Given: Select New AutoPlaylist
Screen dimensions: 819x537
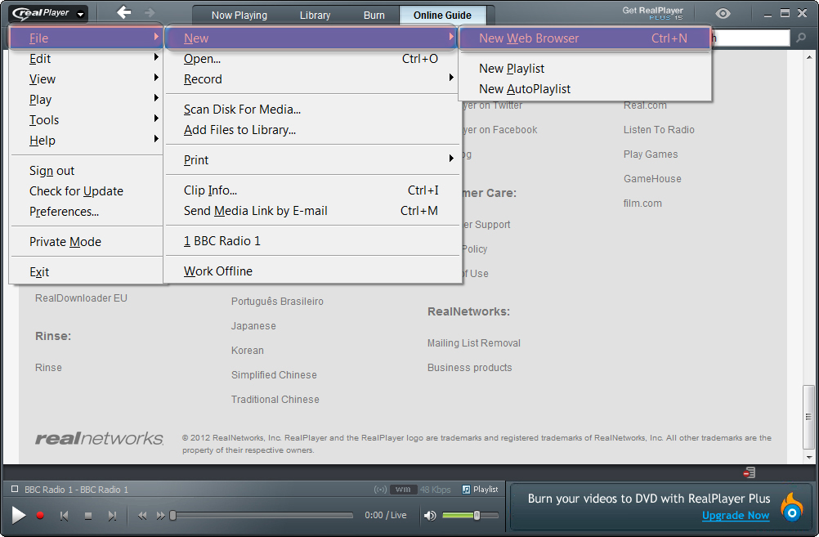Looking at the screenshot, I should [x=584, y=89].
